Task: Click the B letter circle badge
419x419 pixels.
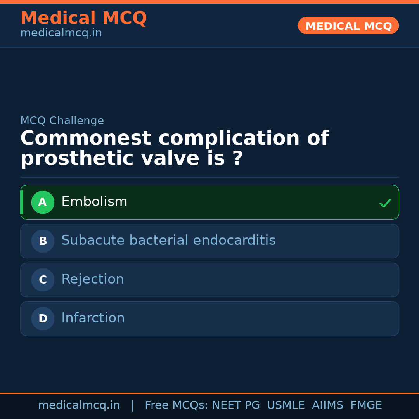Action: (x=43, y=241)
